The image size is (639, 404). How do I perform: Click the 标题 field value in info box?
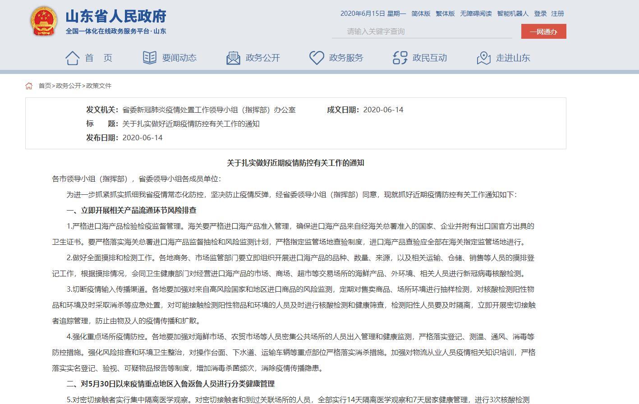point(191,124)
